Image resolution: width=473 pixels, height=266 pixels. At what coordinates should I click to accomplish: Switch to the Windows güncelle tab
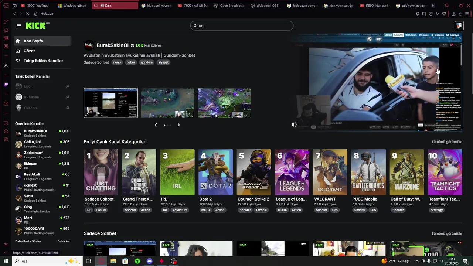coord(72,6)
